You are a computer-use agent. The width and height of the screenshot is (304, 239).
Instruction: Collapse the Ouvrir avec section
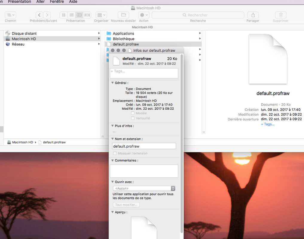(112, 182)
